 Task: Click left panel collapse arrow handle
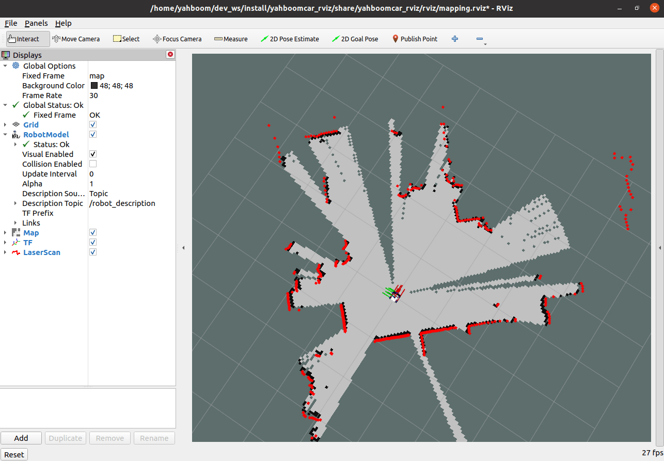(183, 248)
